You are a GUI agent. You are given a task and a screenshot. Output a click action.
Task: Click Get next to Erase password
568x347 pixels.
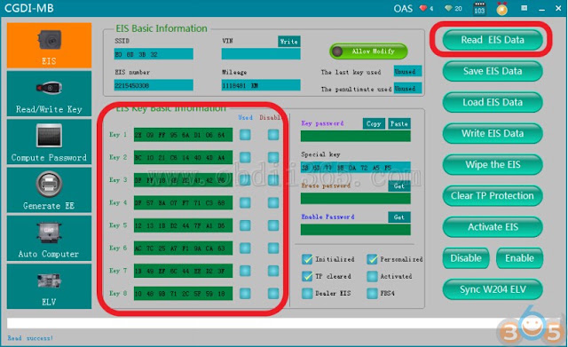coord(399,185)
